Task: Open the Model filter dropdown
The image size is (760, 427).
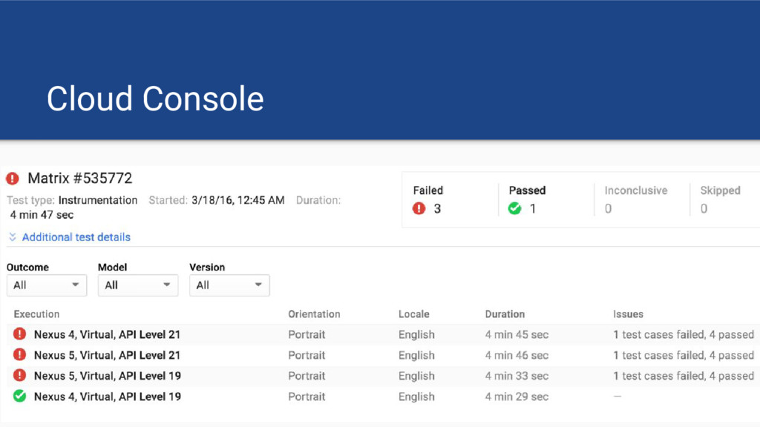Action: [x=138, y=285]
